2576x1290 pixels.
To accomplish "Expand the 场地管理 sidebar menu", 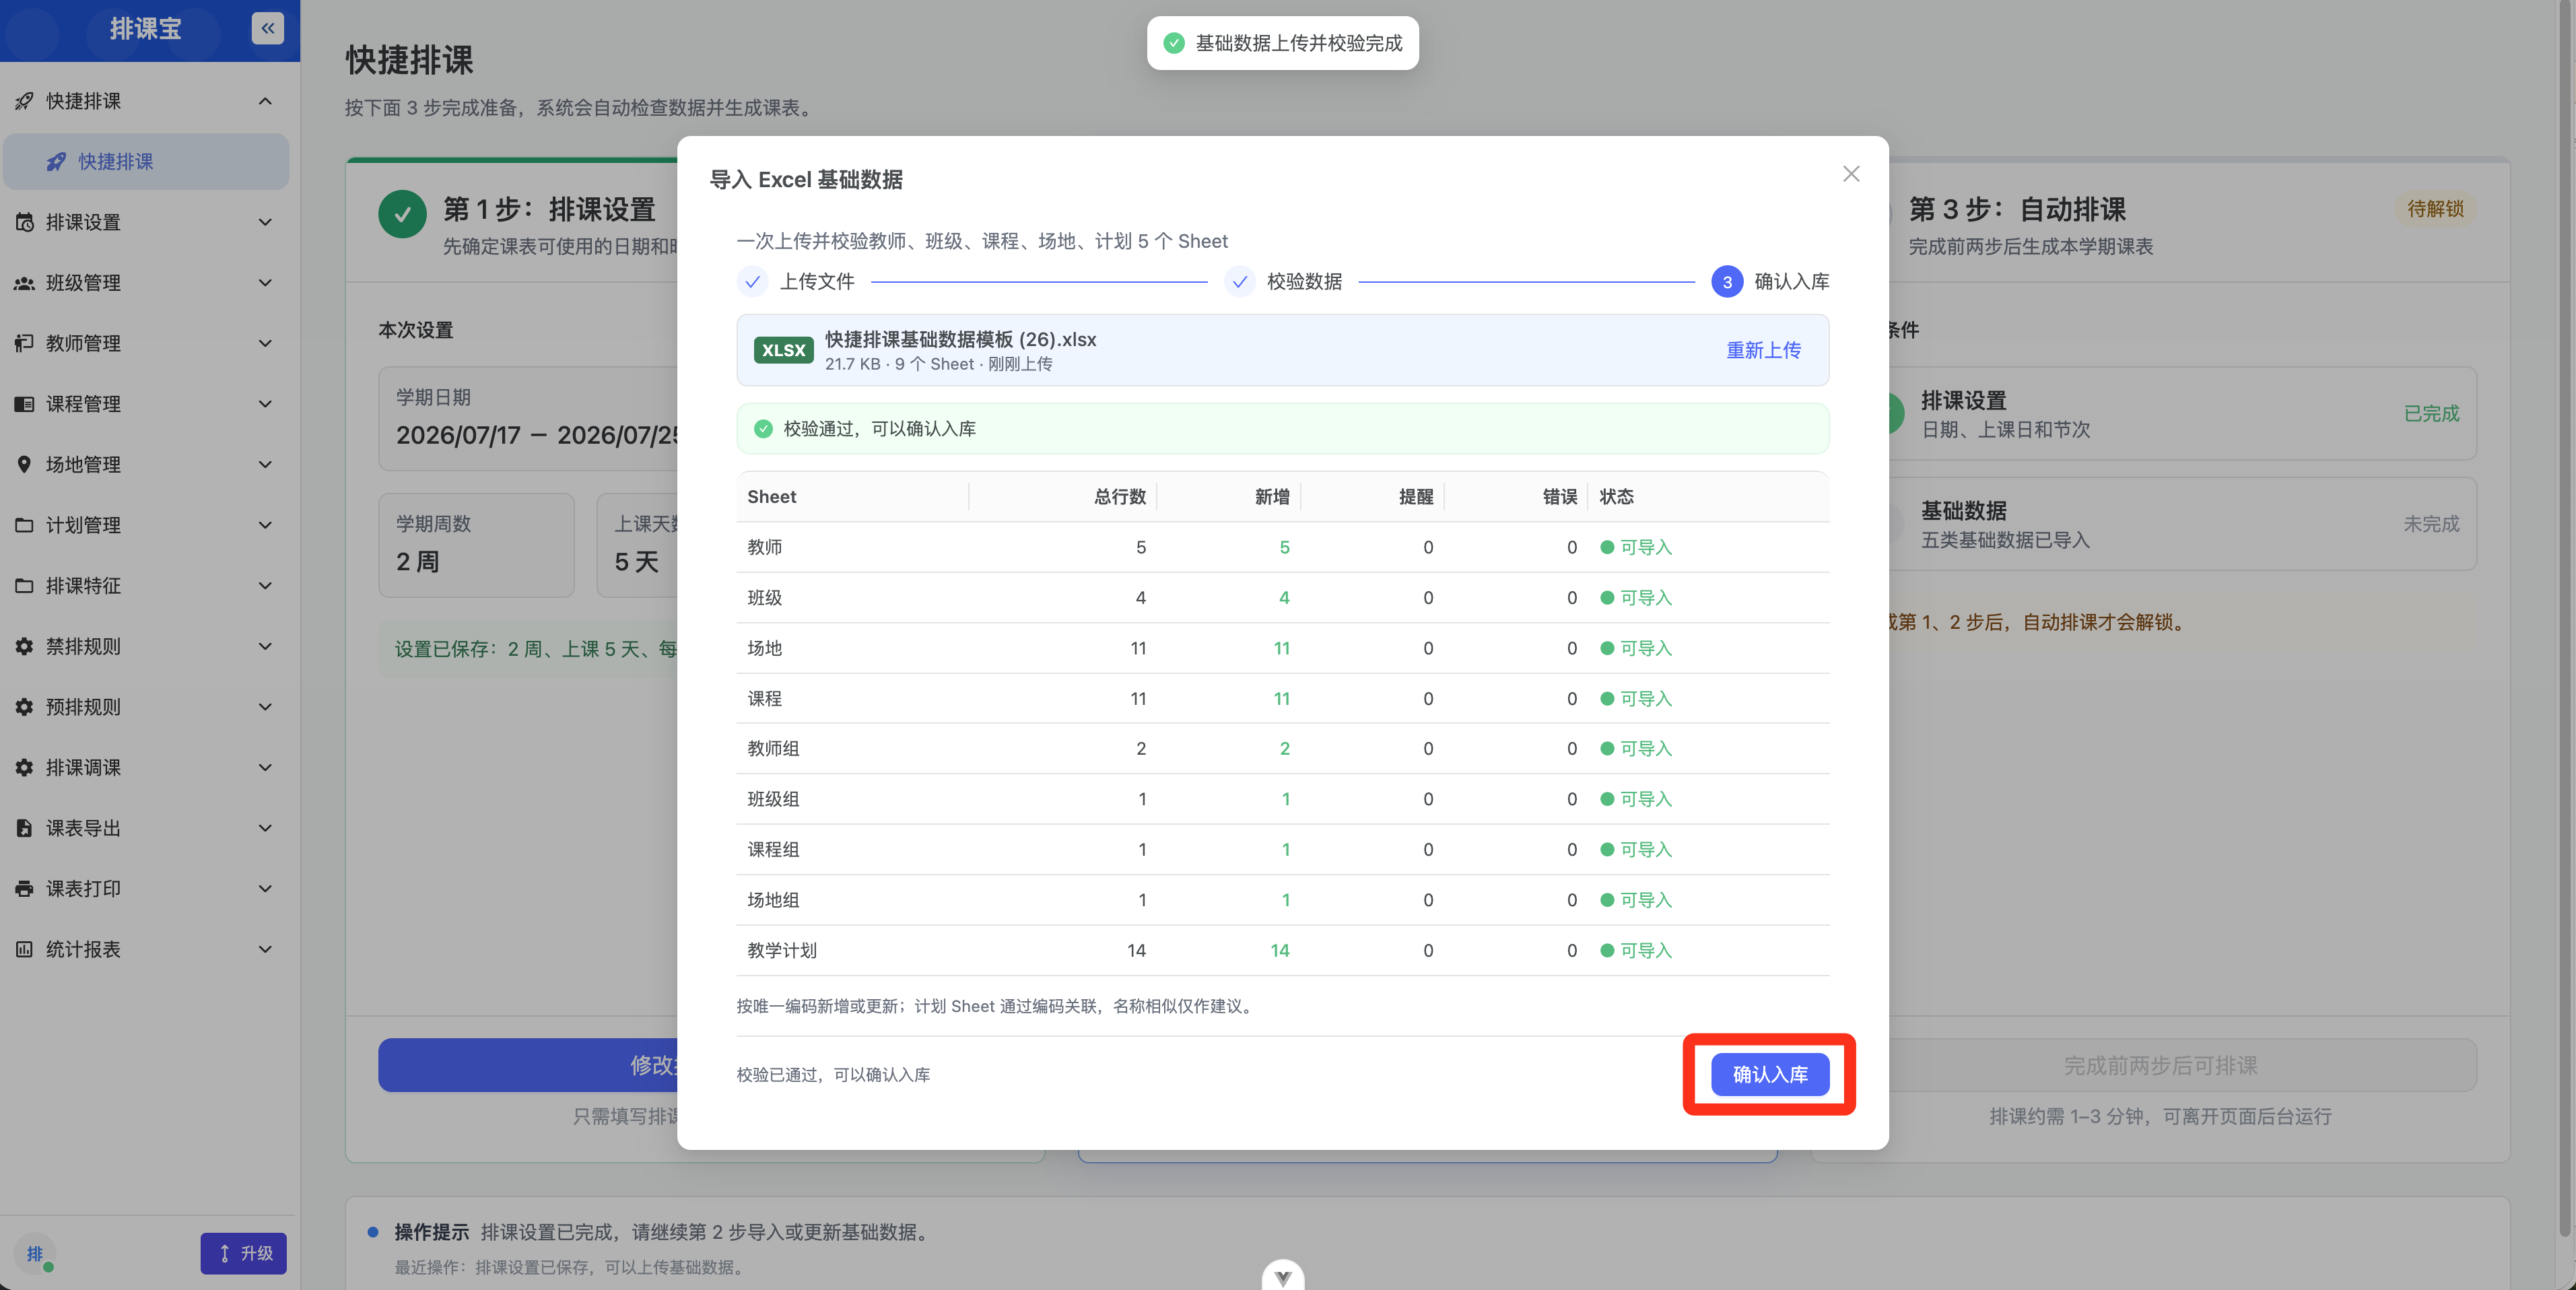I will pos(265,464).
